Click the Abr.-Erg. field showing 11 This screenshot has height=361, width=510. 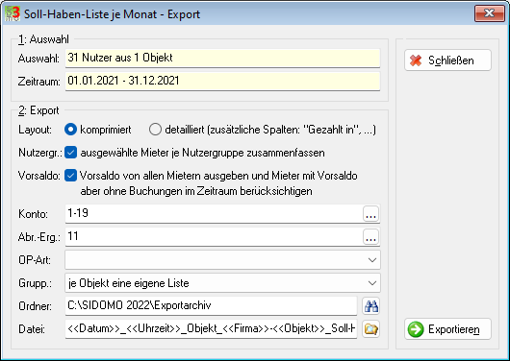pos(214,236)
